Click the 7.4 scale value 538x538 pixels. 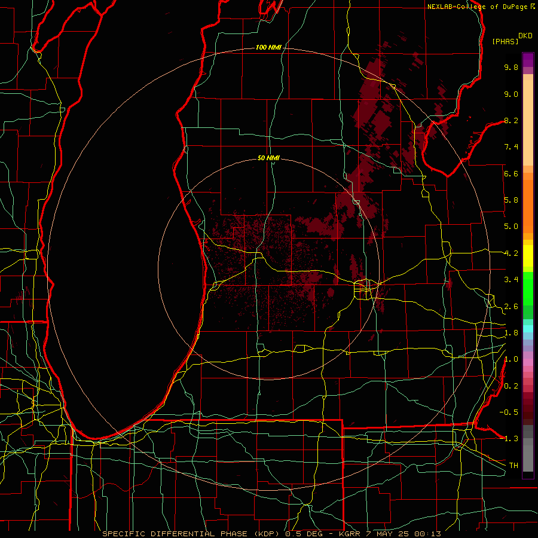point(511,147)
